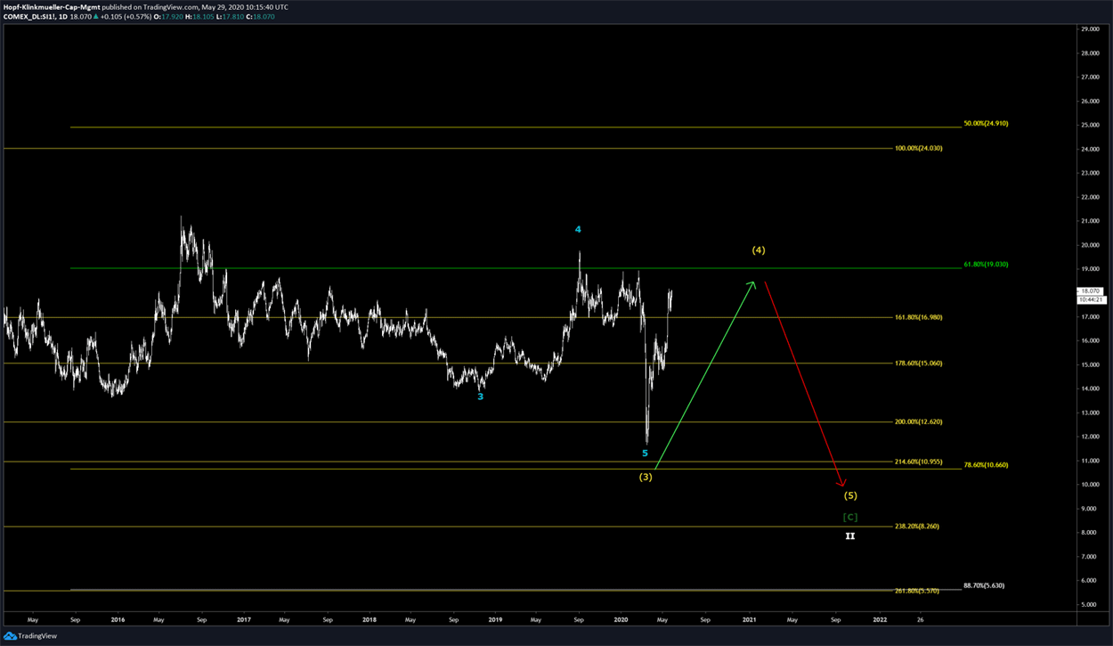Screen dimensions: 1113x646
Task: Click the green upward projection arrow
Action: point(705,374)
